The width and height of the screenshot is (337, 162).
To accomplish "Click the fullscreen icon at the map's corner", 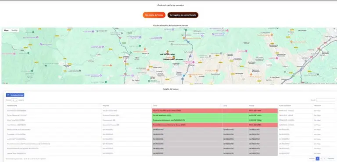I will (x=336, y=31).
